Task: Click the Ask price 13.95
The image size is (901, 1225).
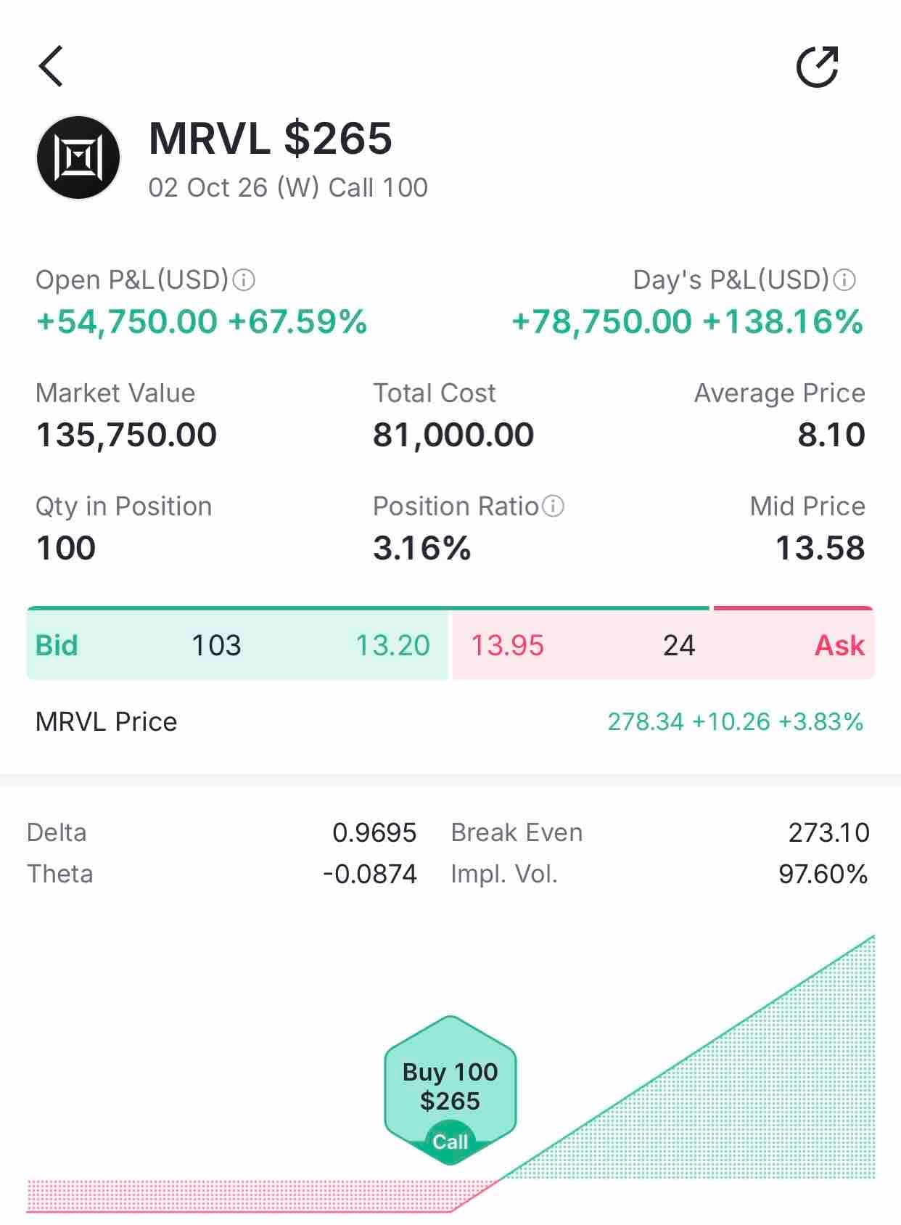Action: pos(508,645)
